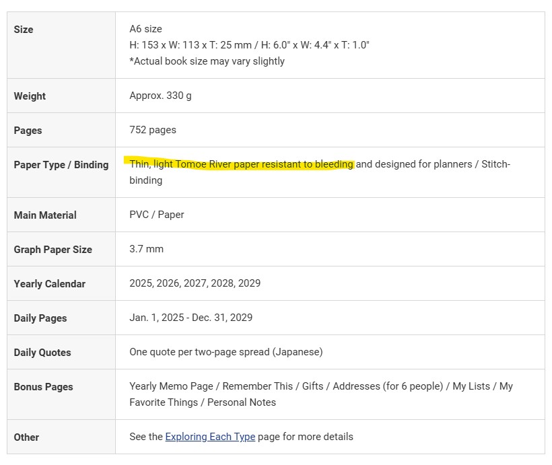Click the Paper Type / Binding label

pyautogui.click(x=61, y=165)
